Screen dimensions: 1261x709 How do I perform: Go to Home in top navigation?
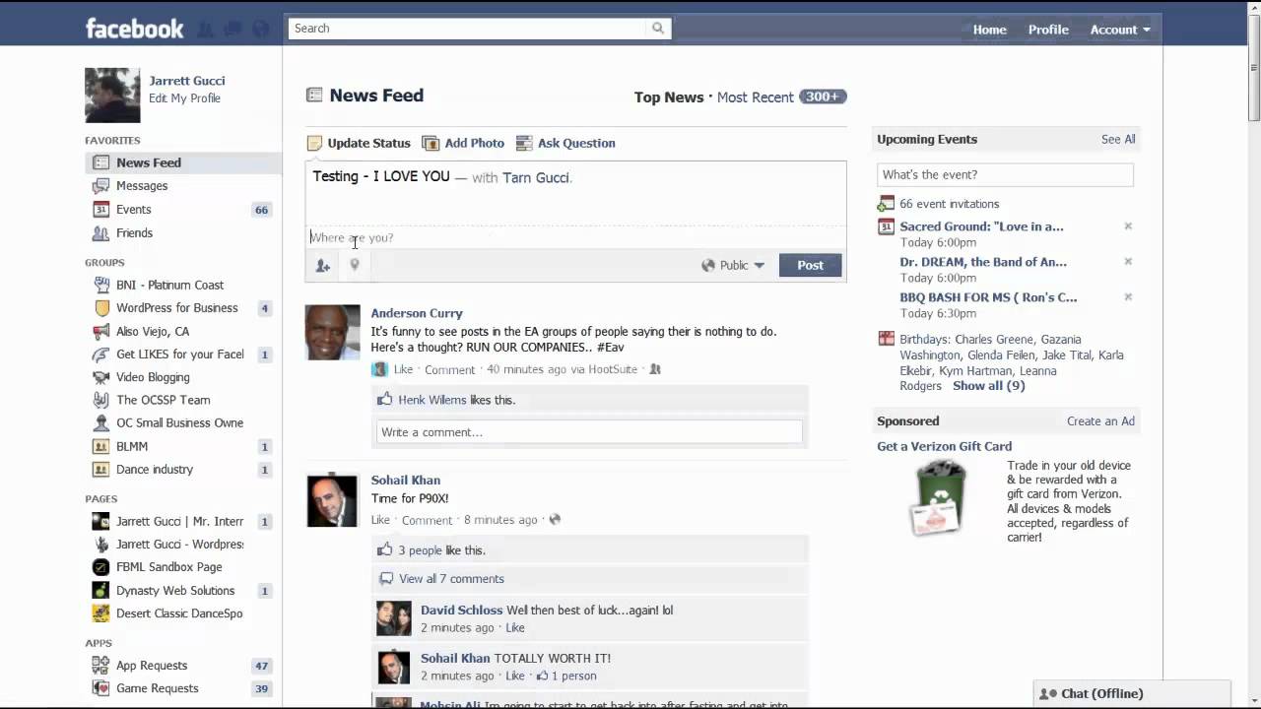[x=990, y=30]
